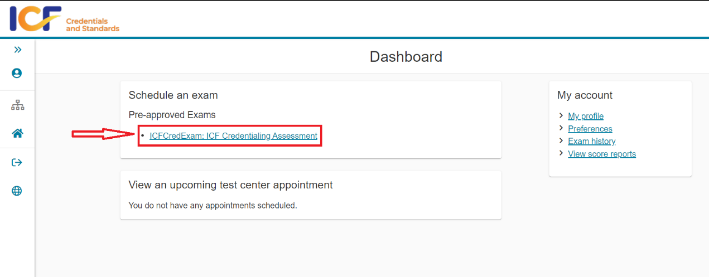Expand the sidebar with double-chevron icon
Screen dimensions: 709x277
[x=17, y=50]
